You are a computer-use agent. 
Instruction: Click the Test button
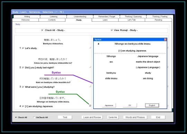click(x=65, y=117)
